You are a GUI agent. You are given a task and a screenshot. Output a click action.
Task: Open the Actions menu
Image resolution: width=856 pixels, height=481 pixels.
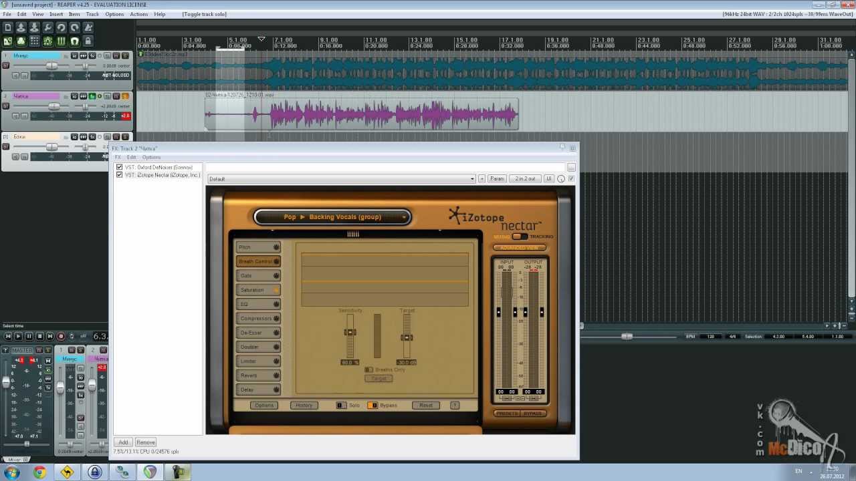click(139, 14)
